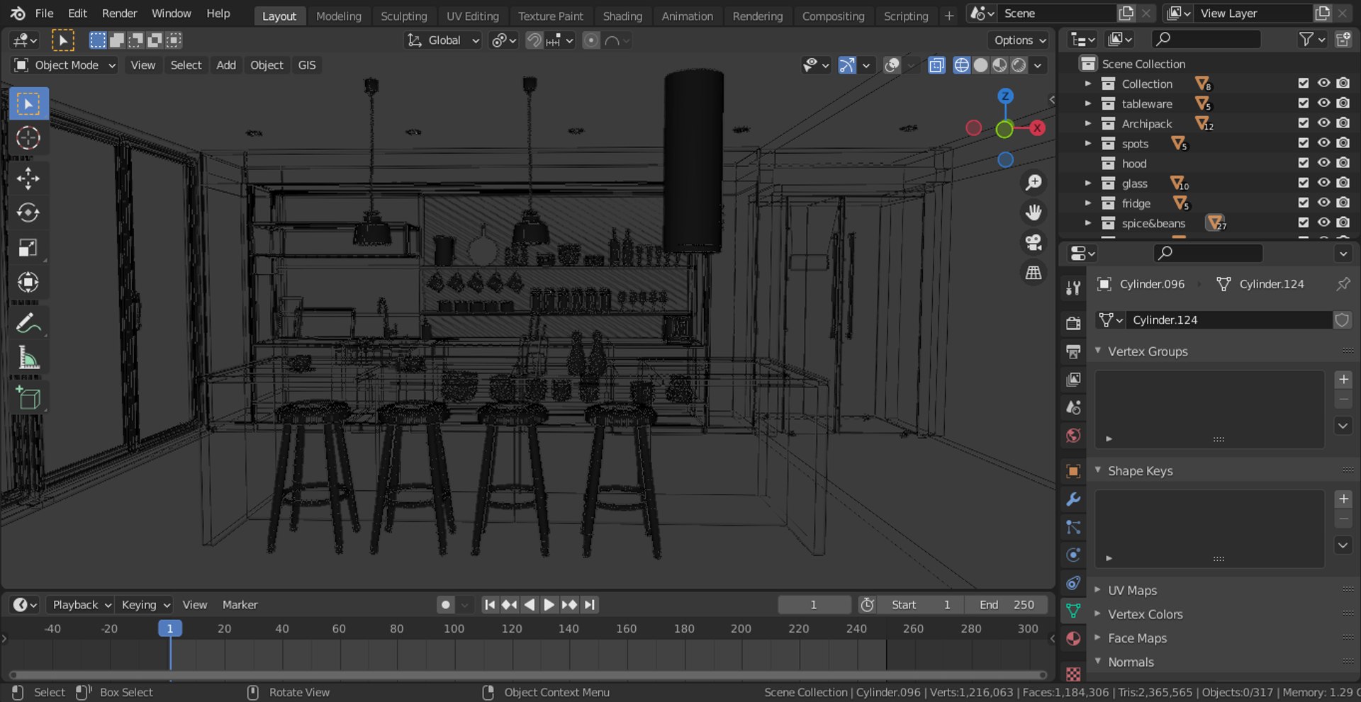
Task: Click the End frame field 250
Action: (x=1007, y=605)
